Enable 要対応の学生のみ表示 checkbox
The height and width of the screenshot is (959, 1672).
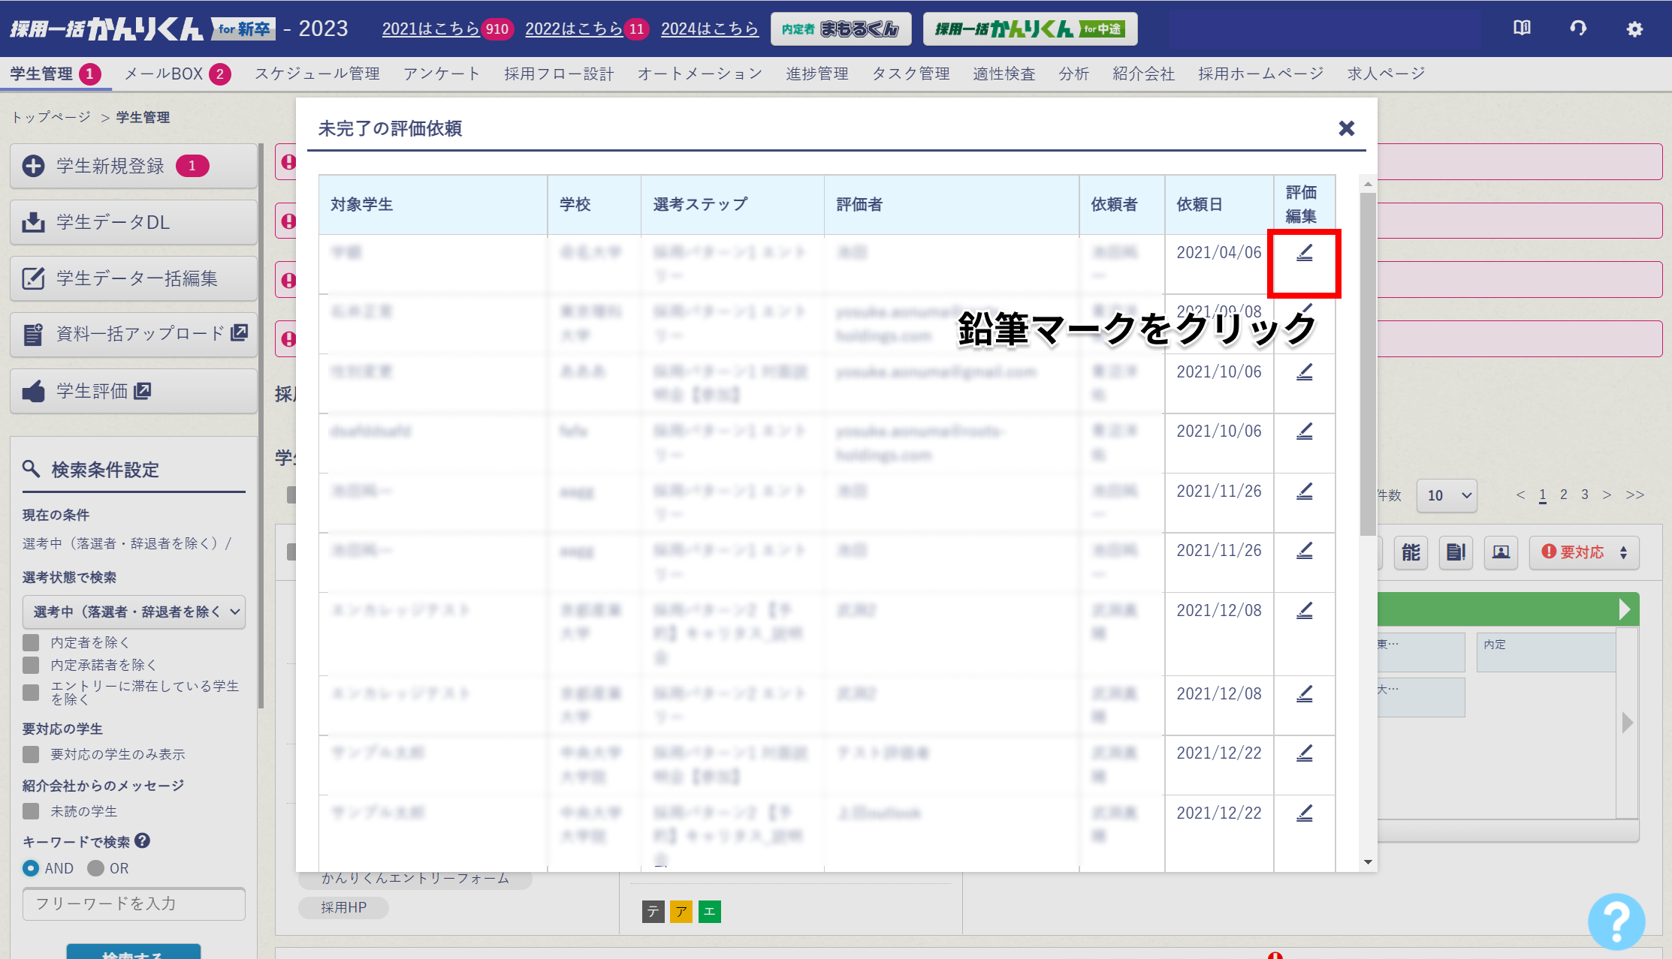31,754
